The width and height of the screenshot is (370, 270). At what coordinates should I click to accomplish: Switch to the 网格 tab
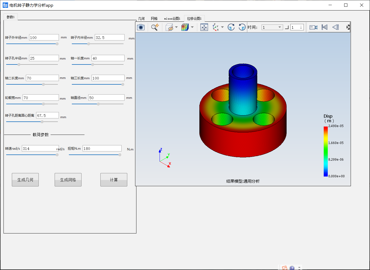coord(154,19)
